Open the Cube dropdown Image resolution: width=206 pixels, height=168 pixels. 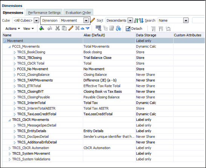(37, 20)
